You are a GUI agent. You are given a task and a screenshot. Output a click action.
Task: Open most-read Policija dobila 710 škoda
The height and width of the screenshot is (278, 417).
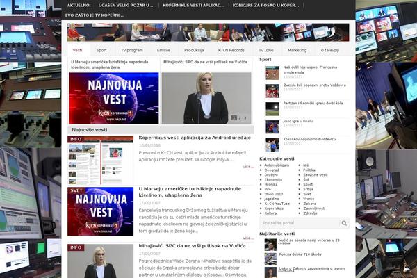click(x=300, y=254)
